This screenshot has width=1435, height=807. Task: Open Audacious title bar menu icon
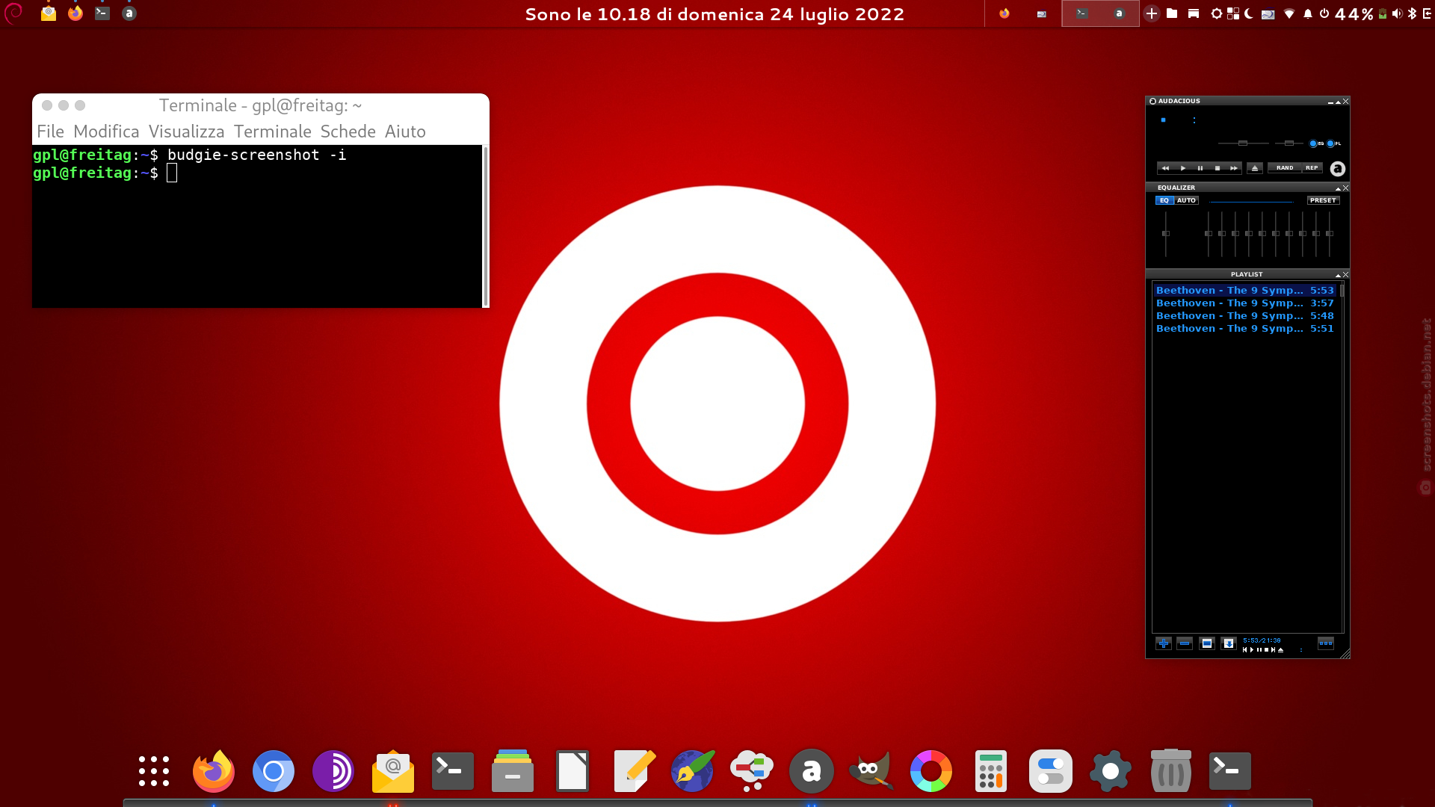(1152, 101)
